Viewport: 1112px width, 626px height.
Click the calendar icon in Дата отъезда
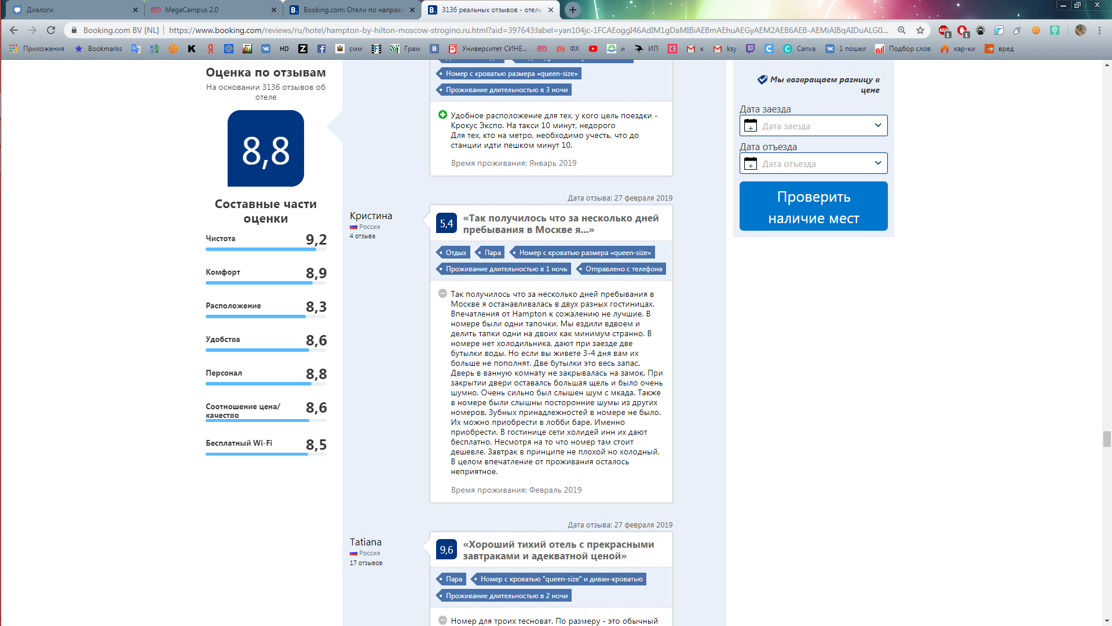[x=751, y=163]
